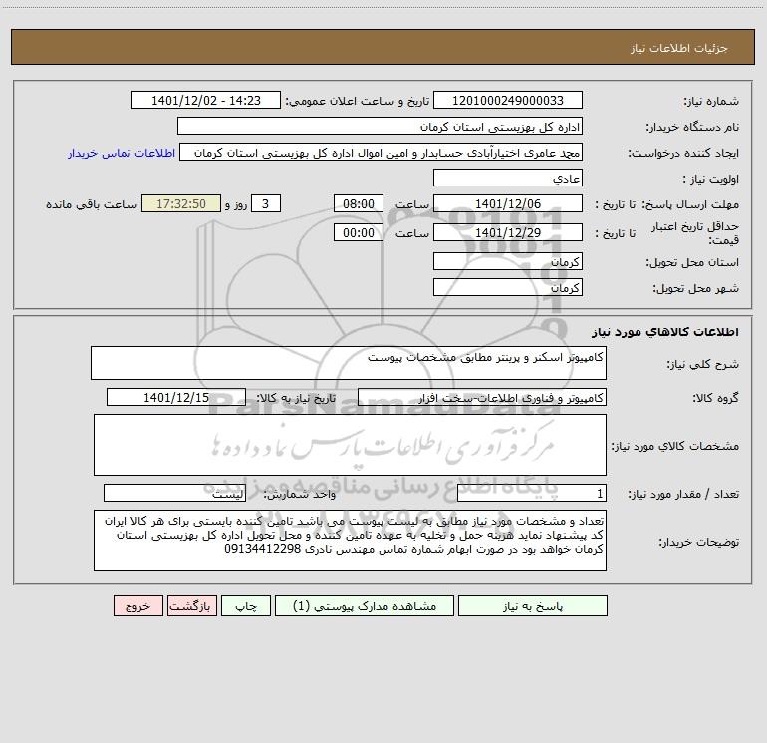
Task: Click validity time field 00:00
Action: [358, 232]
